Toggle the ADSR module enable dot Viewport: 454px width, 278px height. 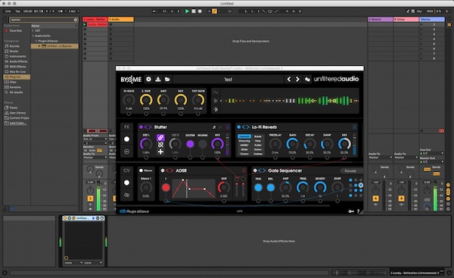pyautogui.click(x=163, y=170)
